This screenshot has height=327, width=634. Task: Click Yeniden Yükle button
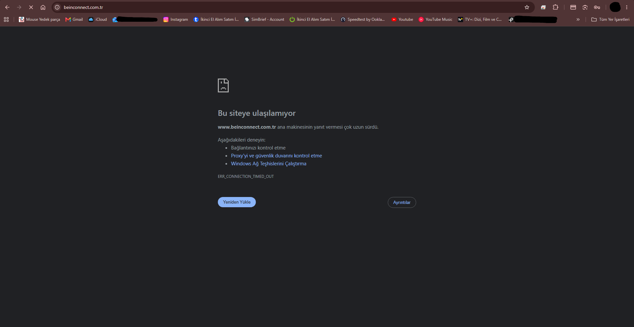pyautogui.click(x=237, y=202)
